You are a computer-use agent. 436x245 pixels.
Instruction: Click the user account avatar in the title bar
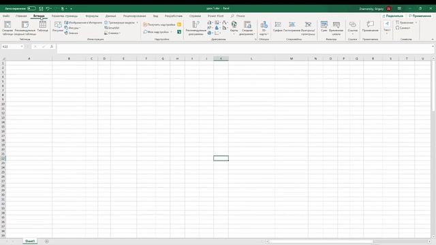tap(389, 9)
